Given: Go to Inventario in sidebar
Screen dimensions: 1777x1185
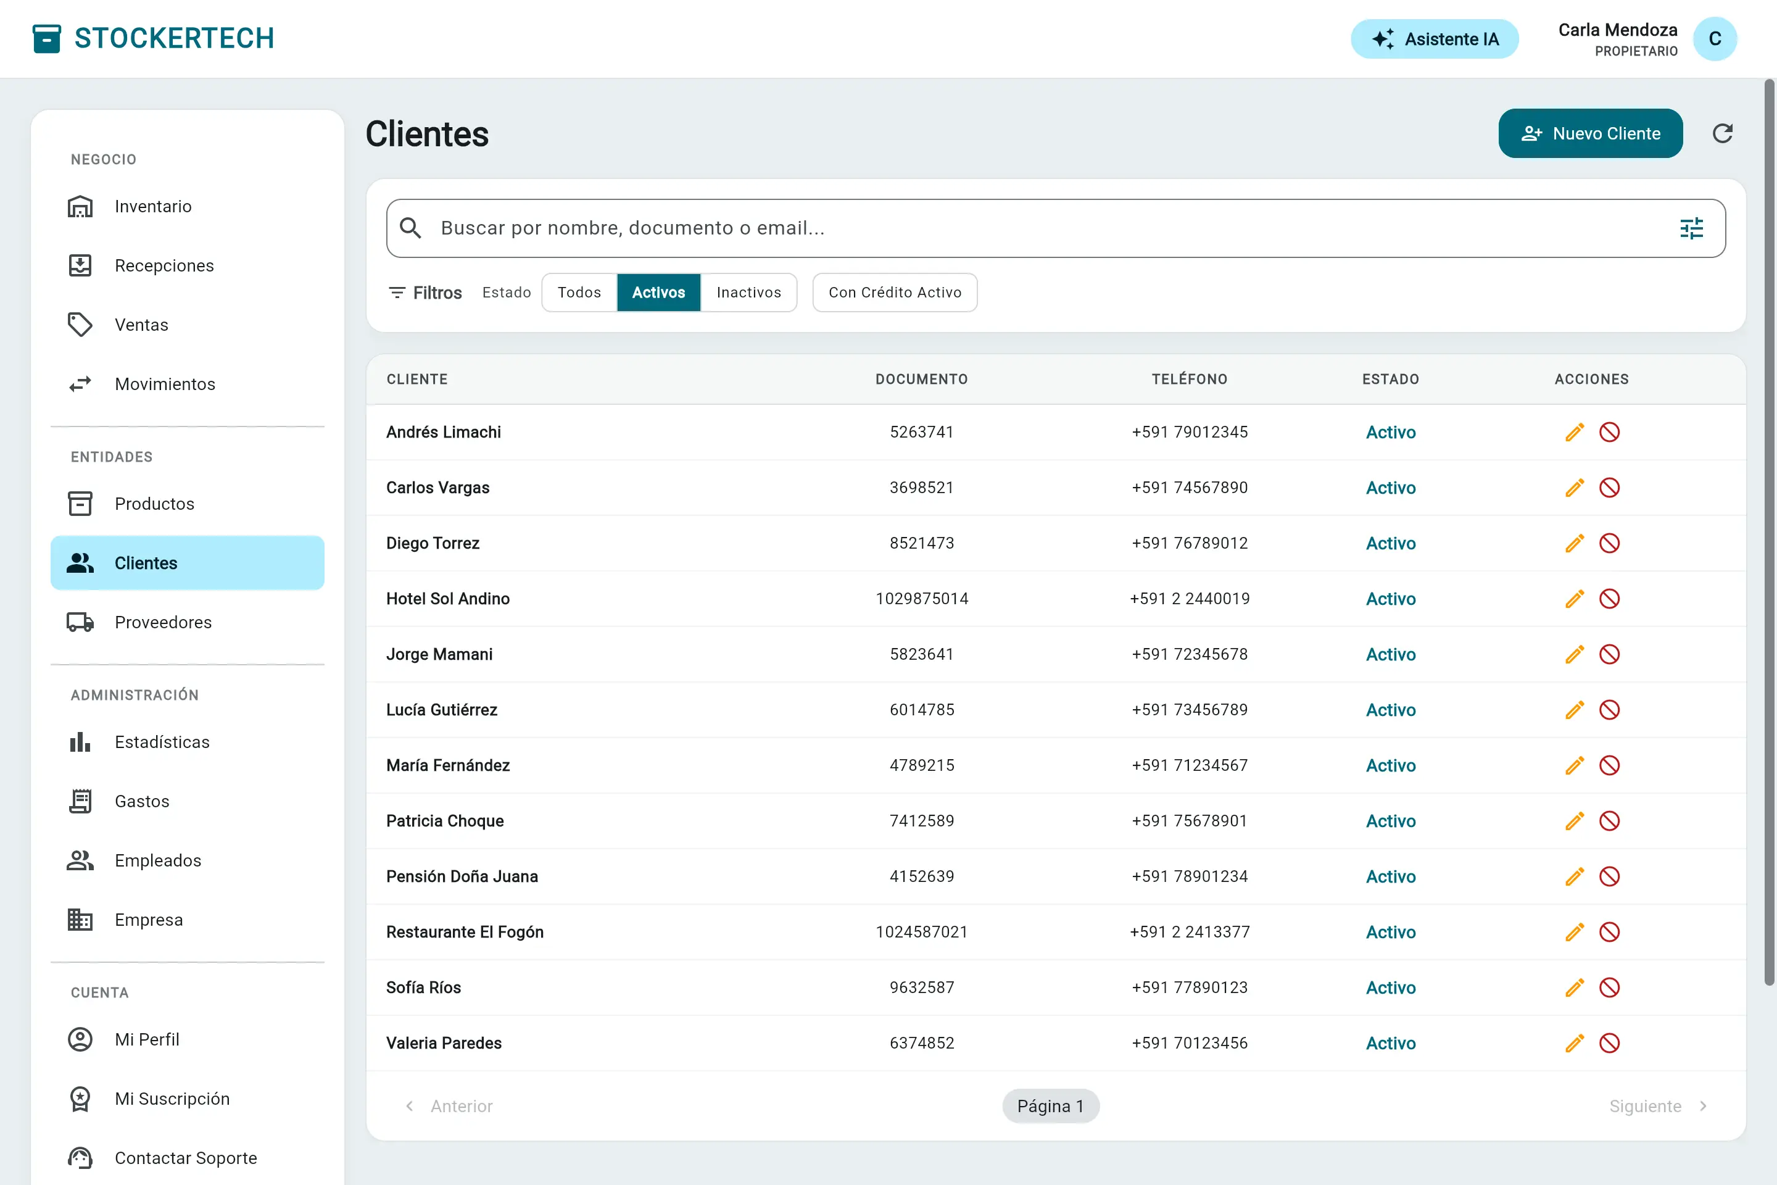Looking at the screenshot, I should click(x=188, y=206).
